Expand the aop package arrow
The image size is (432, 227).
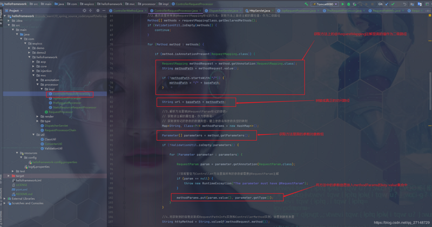[x=33, y=61]
